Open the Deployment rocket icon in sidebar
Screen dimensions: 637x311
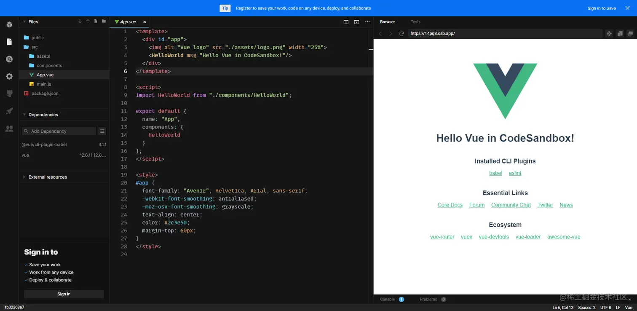click(x=9, y=111)
